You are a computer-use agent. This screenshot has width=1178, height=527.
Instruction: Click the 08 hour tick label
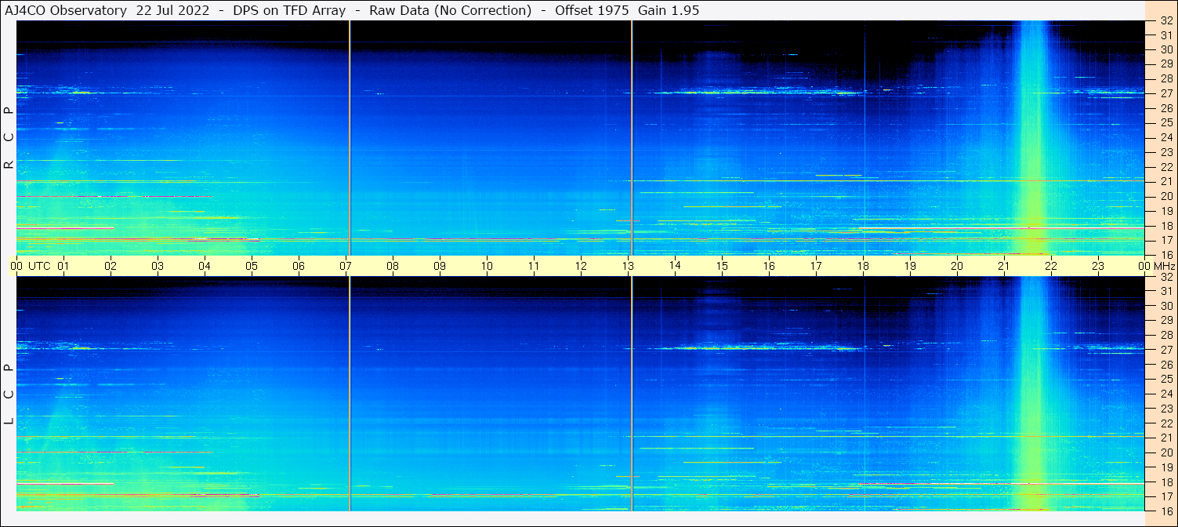click(x=393, y=266)
